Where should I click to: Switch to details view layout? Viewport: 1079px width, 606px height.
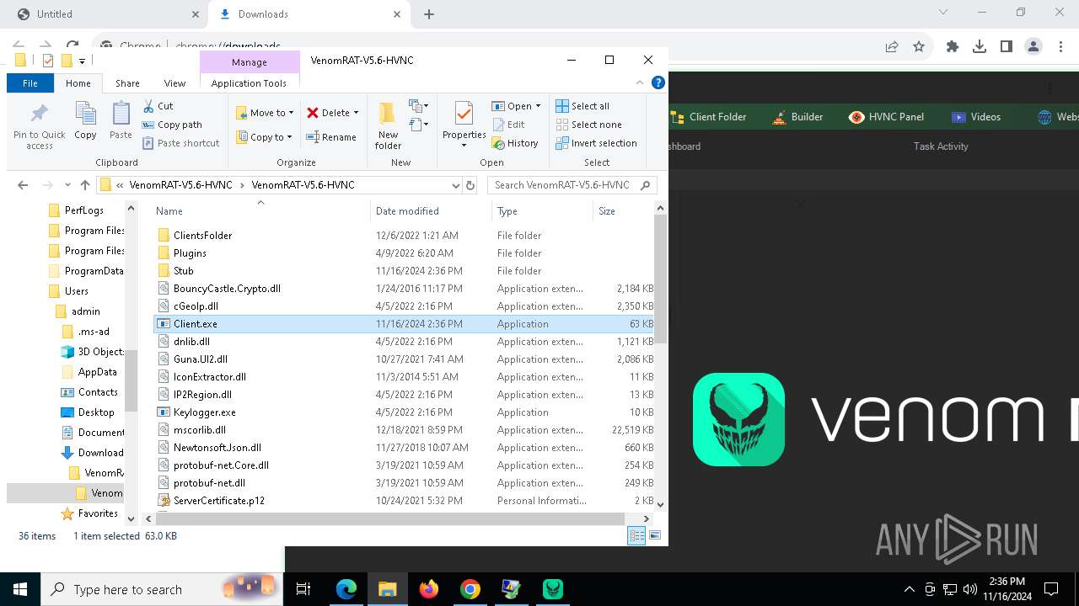[636, 535]
